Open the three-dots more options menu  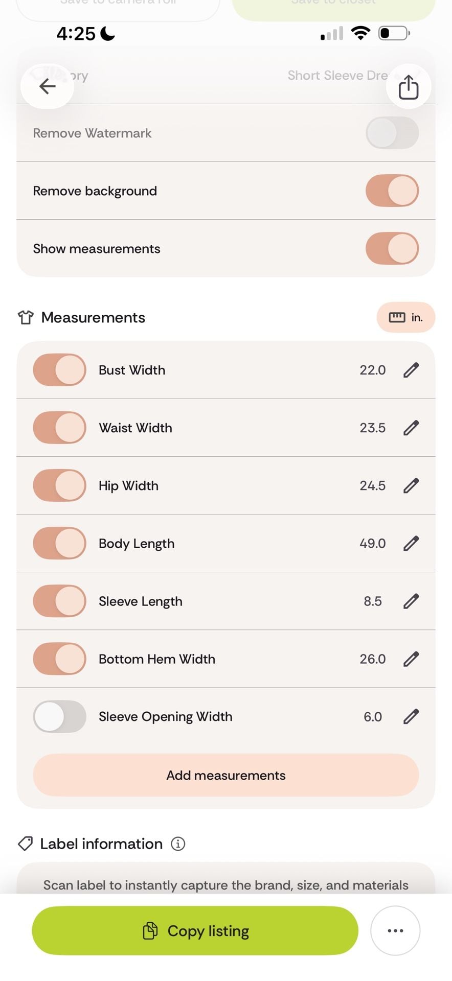click(x=395, y=930)
